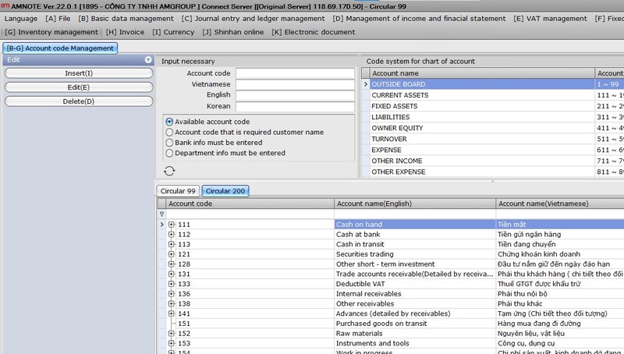Expand account code 111 tree node

click(172, 225)
